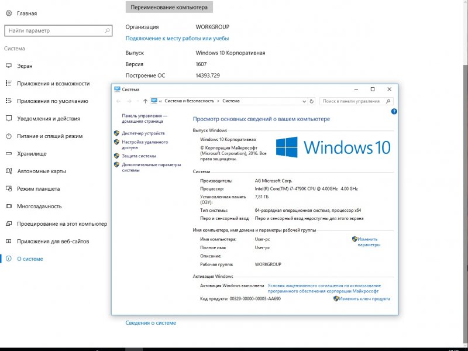Click the magnifier in Найти параметр box
The width and height of the screenshot is (468, 351).
click(x=107, y=30)
